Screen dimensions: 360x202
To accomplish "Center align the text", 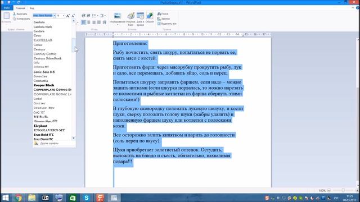I will point(89,22).
